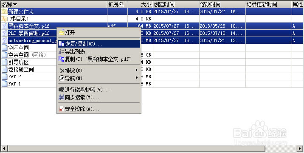The height and width of the screenshot is (153, 304).
Task: Select the 黑客脚本全文.pdf file name
Action: click(x=29, y=26)
